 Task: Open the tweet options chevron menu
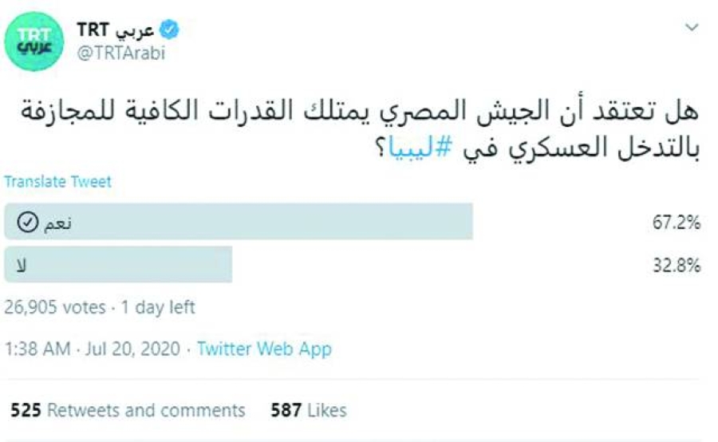pos(690,28)
